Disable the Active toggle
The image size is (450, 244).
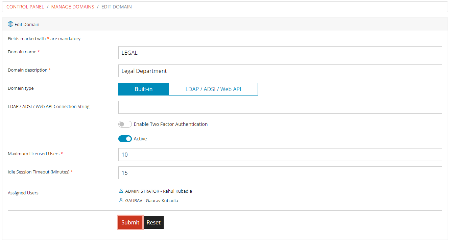click(125, 138)
